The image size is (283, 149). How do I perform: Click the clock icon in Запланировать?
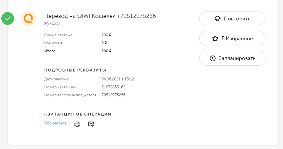pos(213,58)
